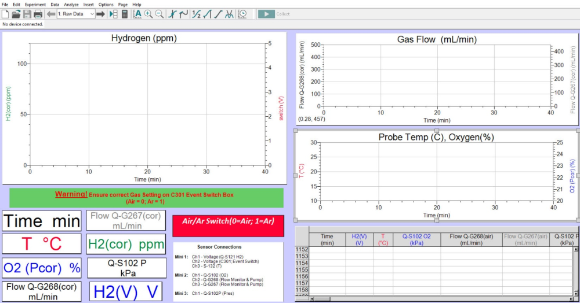The height and width of the screenshot is (303, 580).
Task: Click the data table horizontal scrollbar thumb
Action: [323, 299]
